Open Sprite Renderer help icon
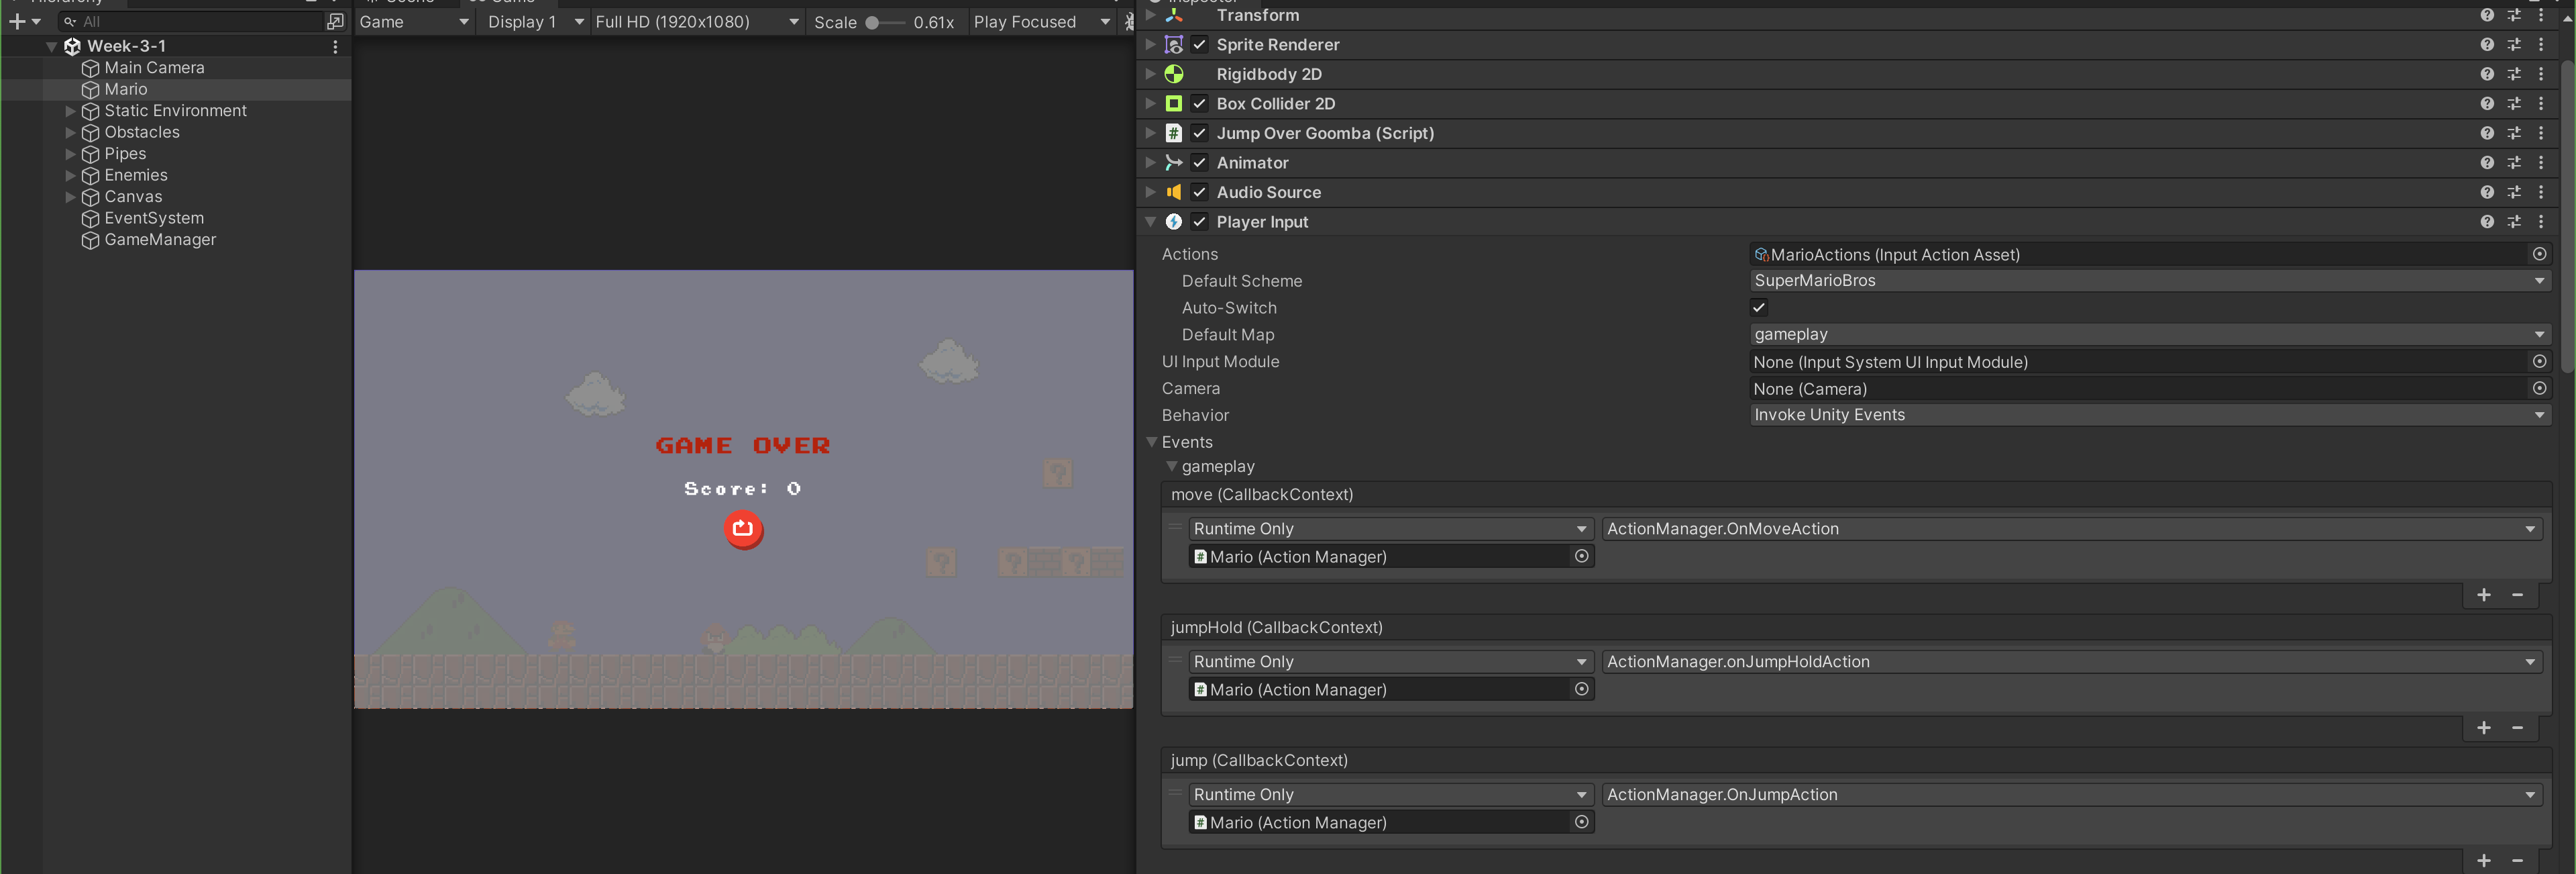Image resolution: width=2576 pixels, height=874 pixels. pos(2486,44)
